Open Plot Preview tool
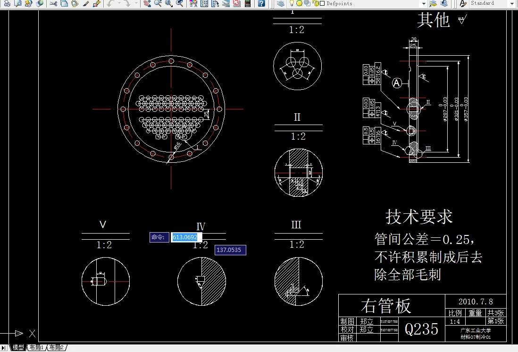The height and width of the screenshot is (352, 518). tap(17, 4)
